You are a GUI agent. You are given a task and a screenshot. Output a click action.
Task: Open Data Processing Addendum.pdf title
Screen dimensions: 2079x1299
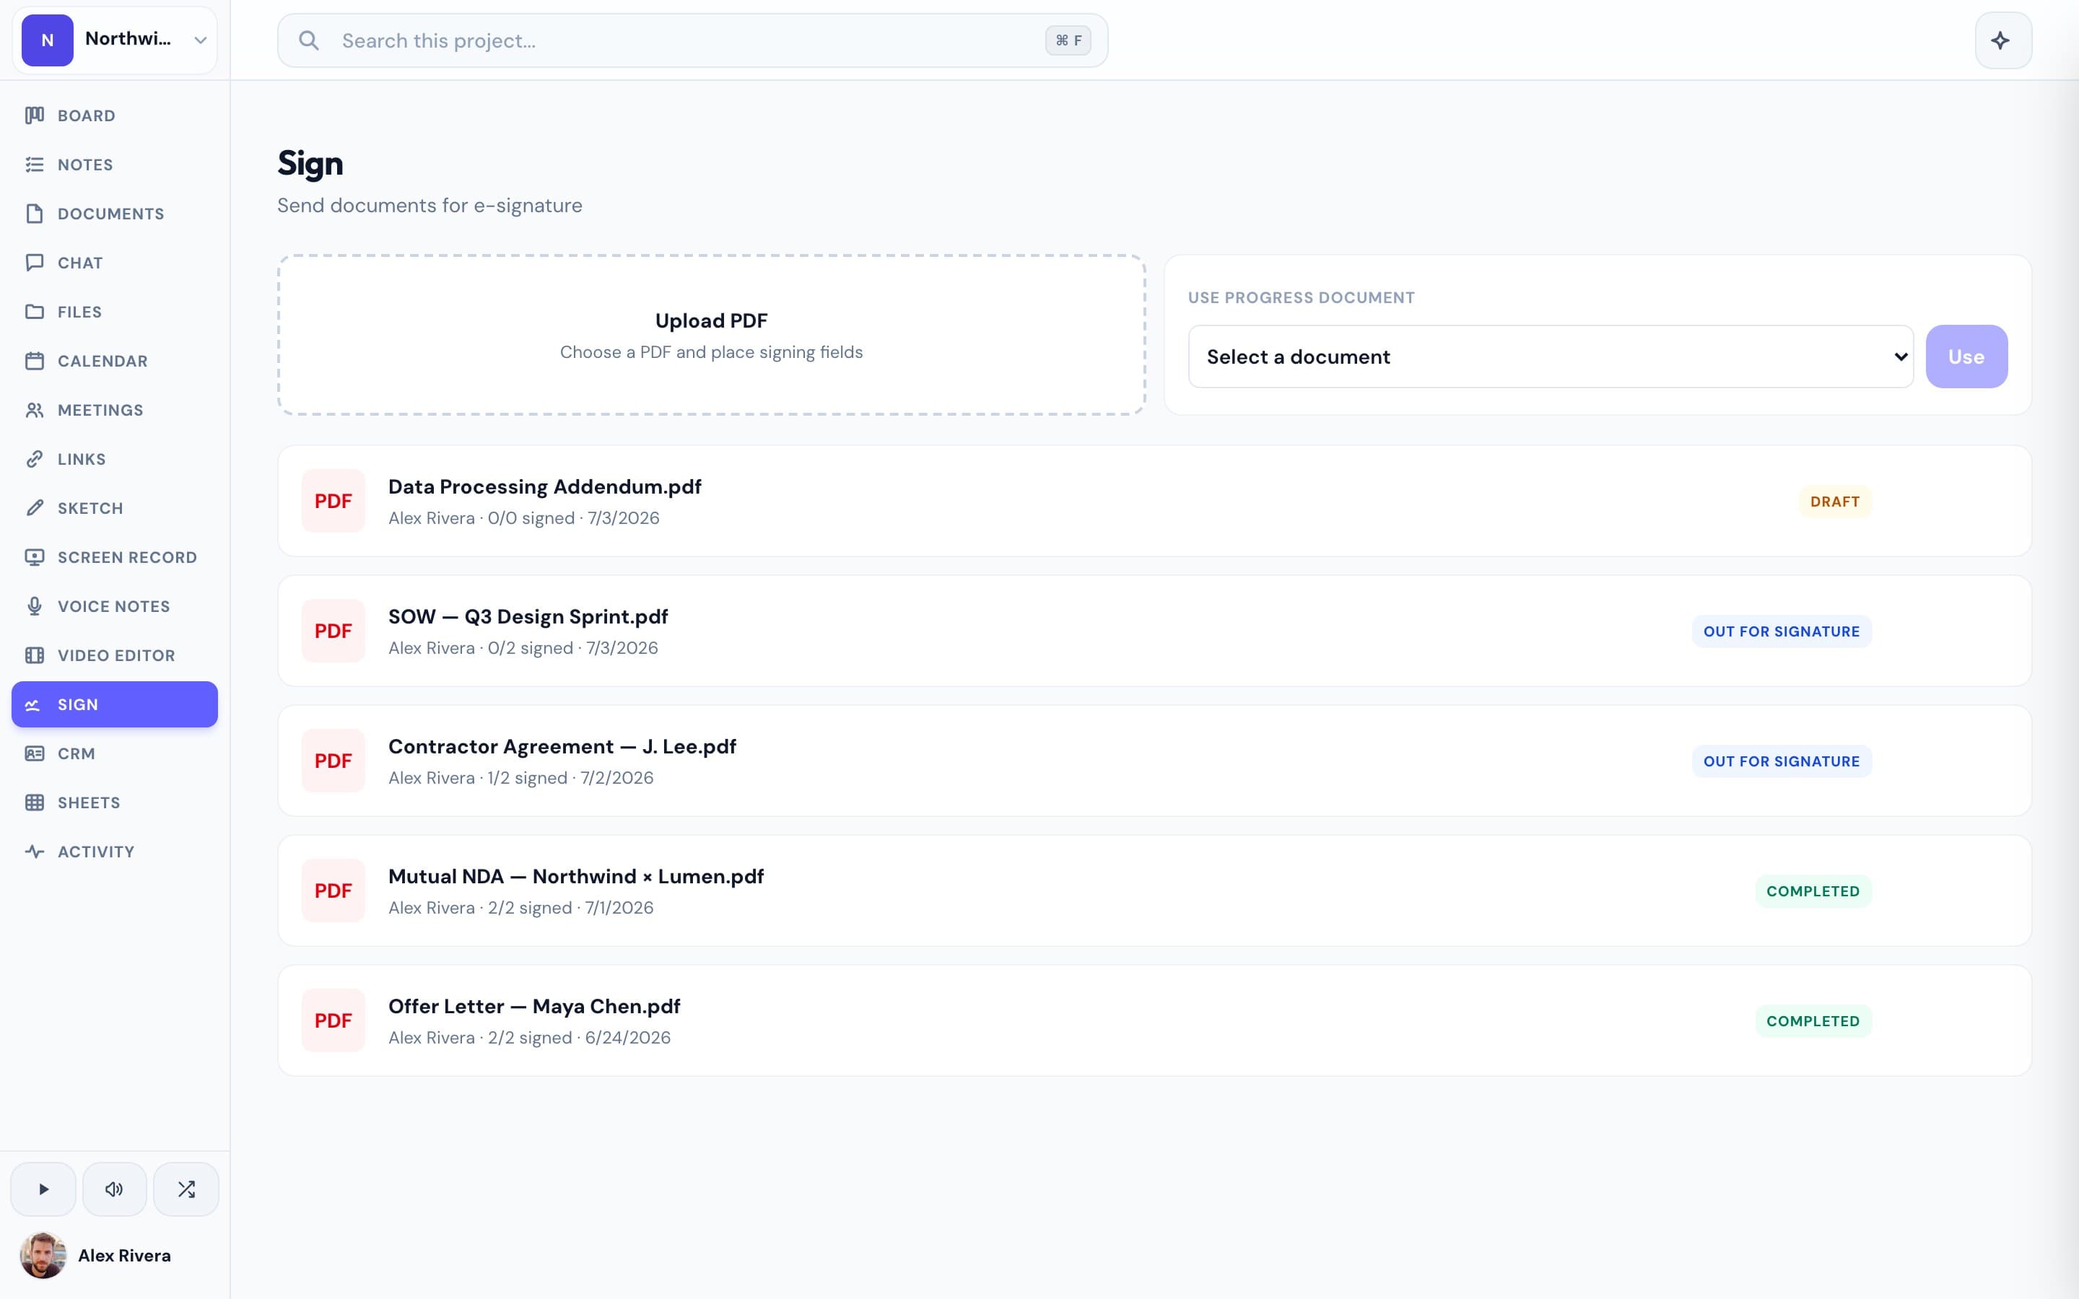point(545,486)
